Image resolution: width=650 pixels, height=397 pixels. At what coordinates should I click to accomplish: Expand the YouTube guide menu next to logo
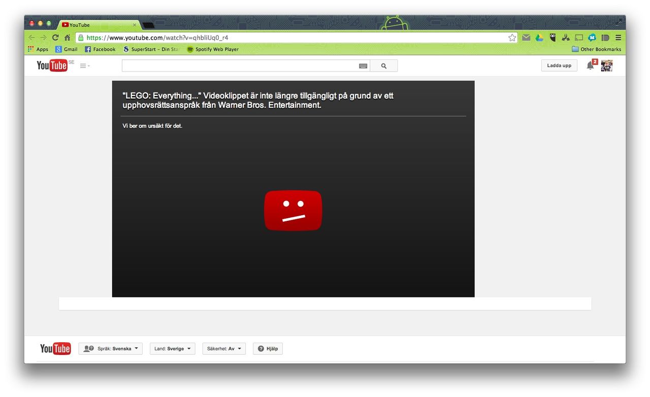click(x=85, y=66)
